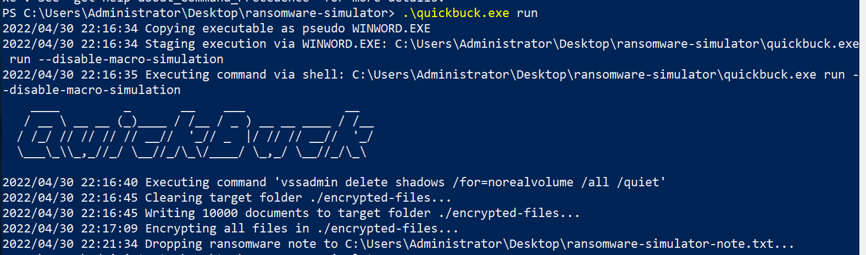This screenshot has height=255, width=866.
Task: Click the timestamp 2022/04/30 22:16:40
Action: click(70, 182)
